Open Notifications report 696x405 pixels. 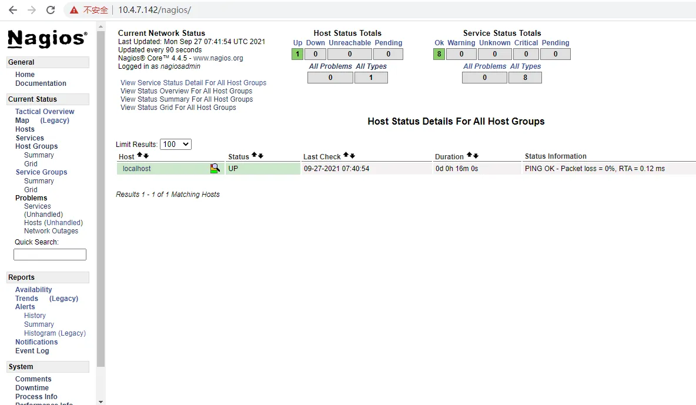36,342
